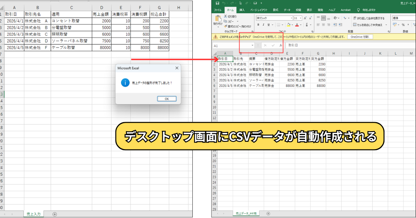Enable 折り返して全体を表示する wrap text
Screen dimensions: 416x218
(368, 18)
